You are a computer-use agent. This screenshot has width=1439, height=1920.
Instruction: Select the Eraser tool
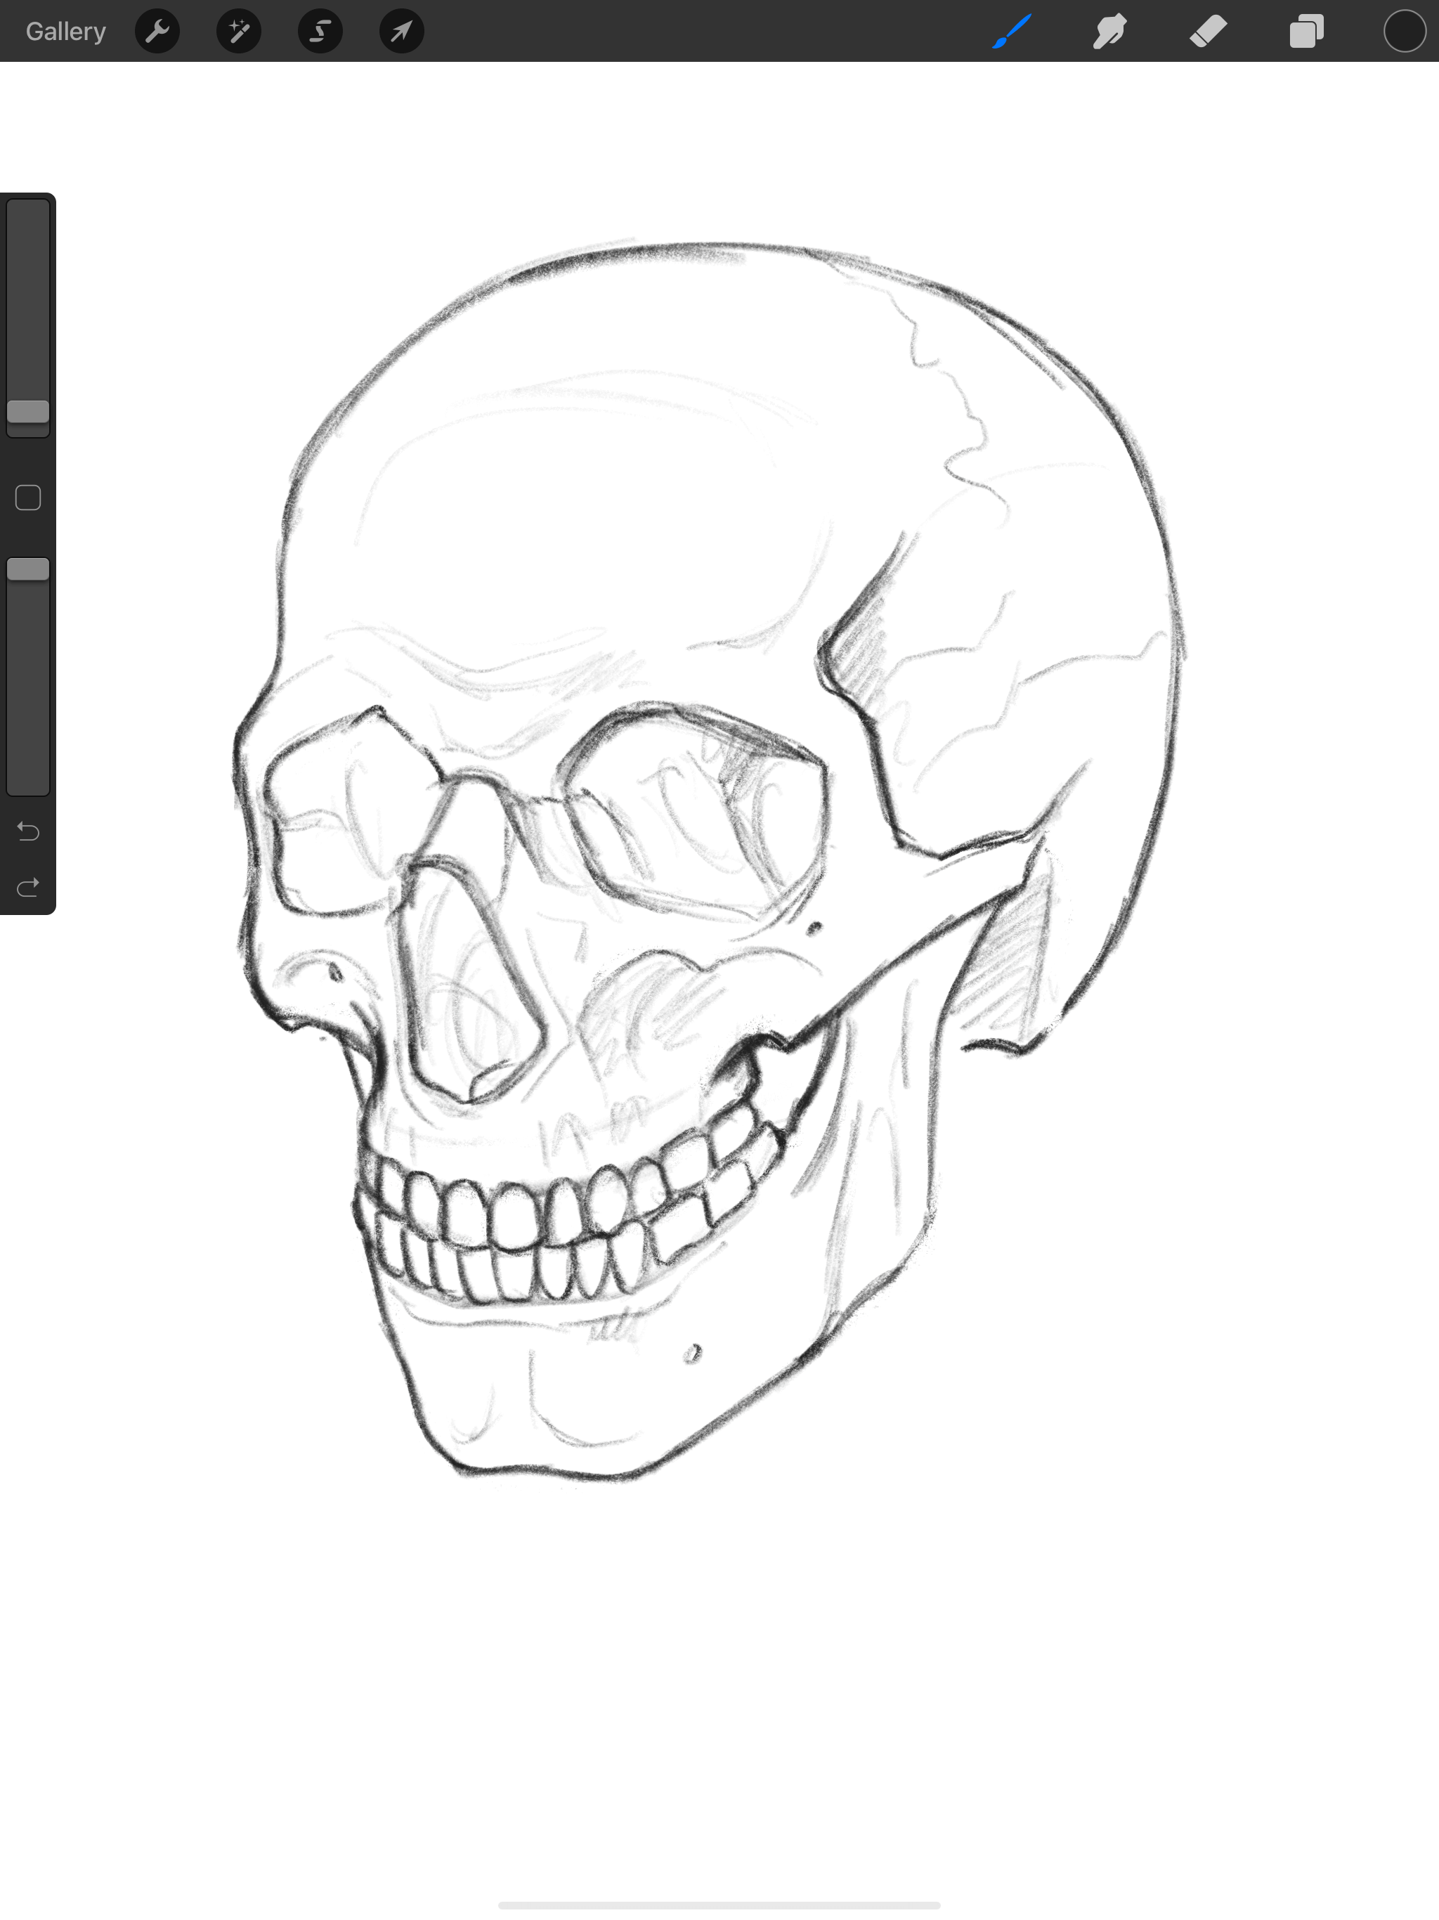coord(1208,31)
